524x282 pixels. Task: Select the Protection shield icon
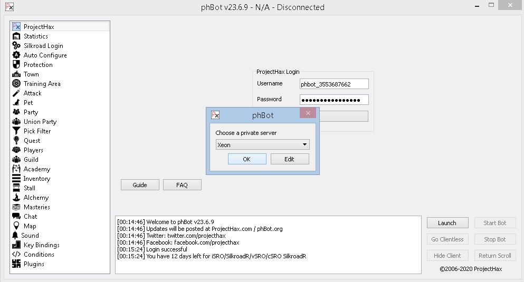tap(16, 65)
